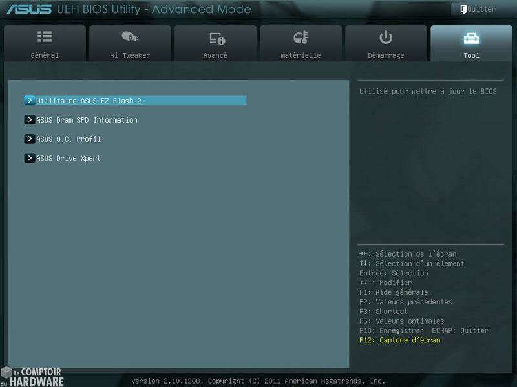Expand the ASUS Dram SPD Information entry
Viewport: 517px width, 387px height.
(30, 120)
